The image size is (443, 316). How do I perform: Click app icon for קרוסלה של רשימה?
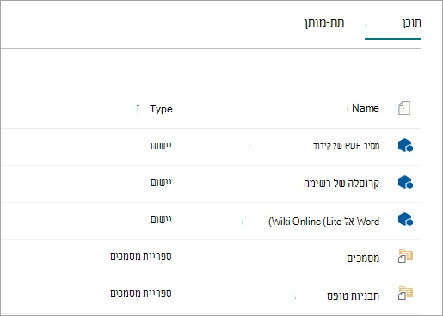pyautogui.click(x=405, y=182)
